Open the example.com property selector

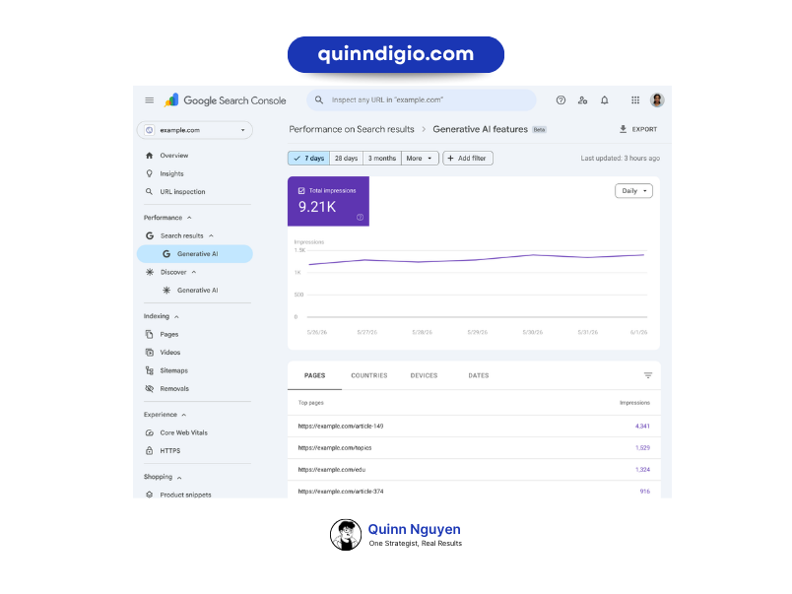pyautogui.click(x=194, y=130)
